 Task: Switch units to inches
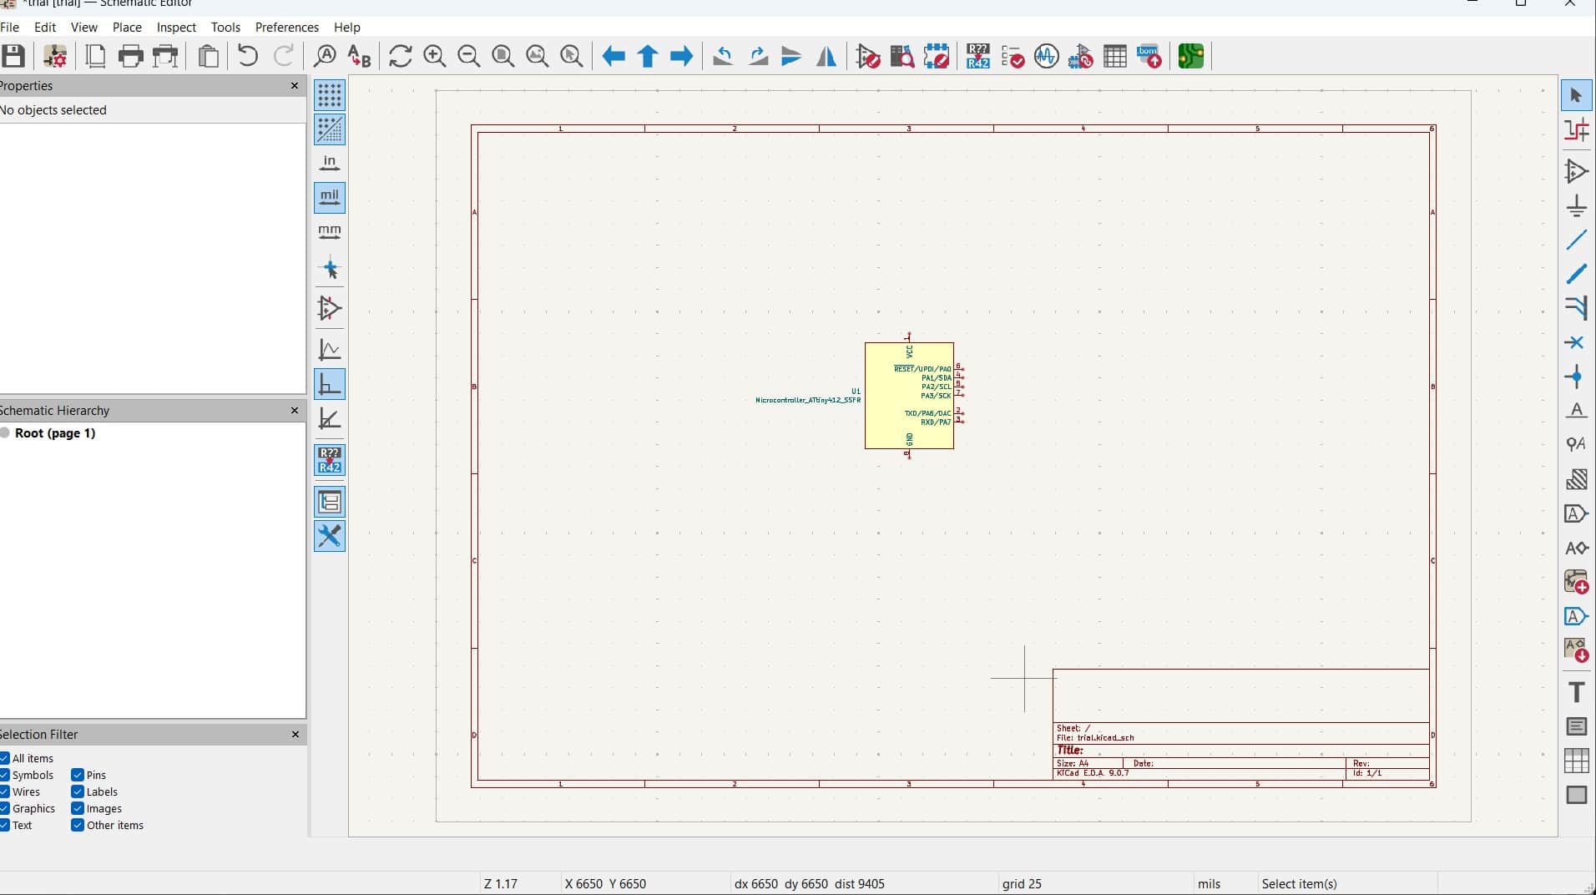(x=330, y=164)
